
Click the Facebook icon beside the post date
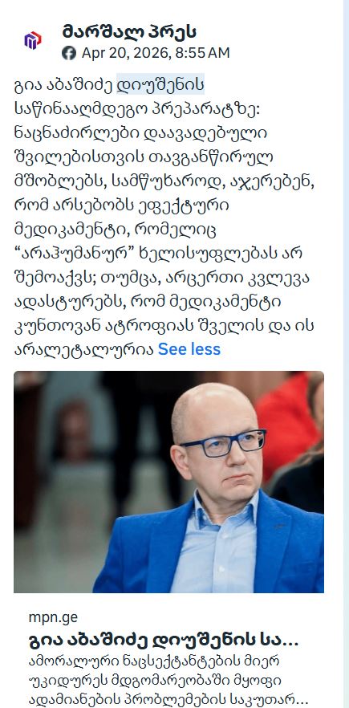point(69,53)
